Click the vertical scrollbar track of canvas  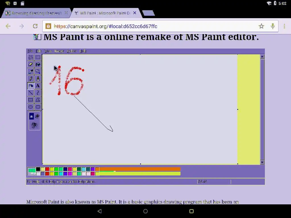click(x=262, y=109)
